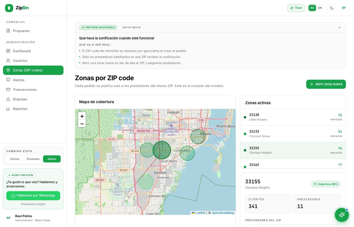Screen dimensions: 354x227
Task: Select the partially visible zone 33165 row
Action: (293, 164)
